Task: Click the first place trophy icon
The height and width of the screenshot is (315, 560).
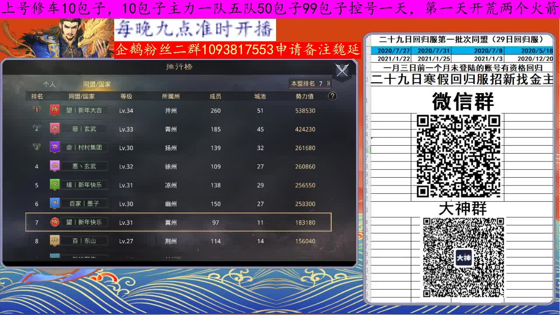Action: tap(37, 110)
